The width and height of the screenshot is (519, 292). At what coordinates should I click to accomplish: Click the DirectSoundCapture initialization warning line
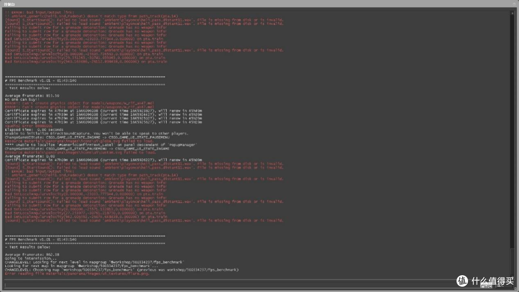pos(97,134)
